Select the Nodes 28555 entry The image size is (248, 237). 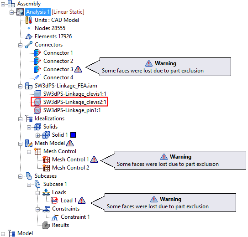click(x=50, y=28)
